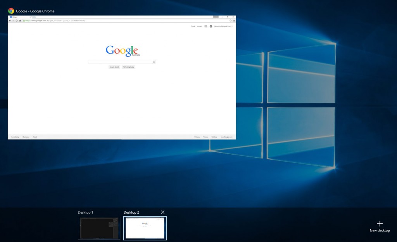The image size is (397, 242).
Task: Click the page reload icon
Action: pyautogui.click(x=16, y=20)
